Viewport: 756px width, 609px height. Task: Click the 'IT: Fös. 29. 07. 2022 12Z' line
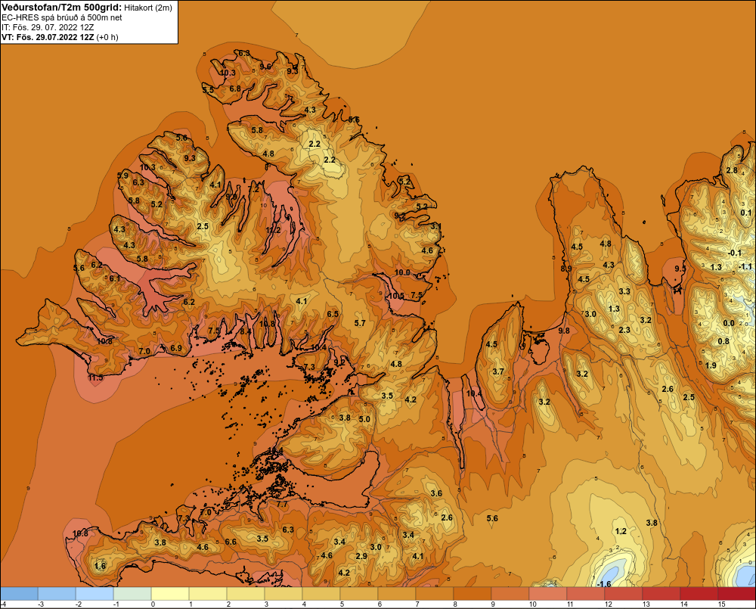pos(48,27)
